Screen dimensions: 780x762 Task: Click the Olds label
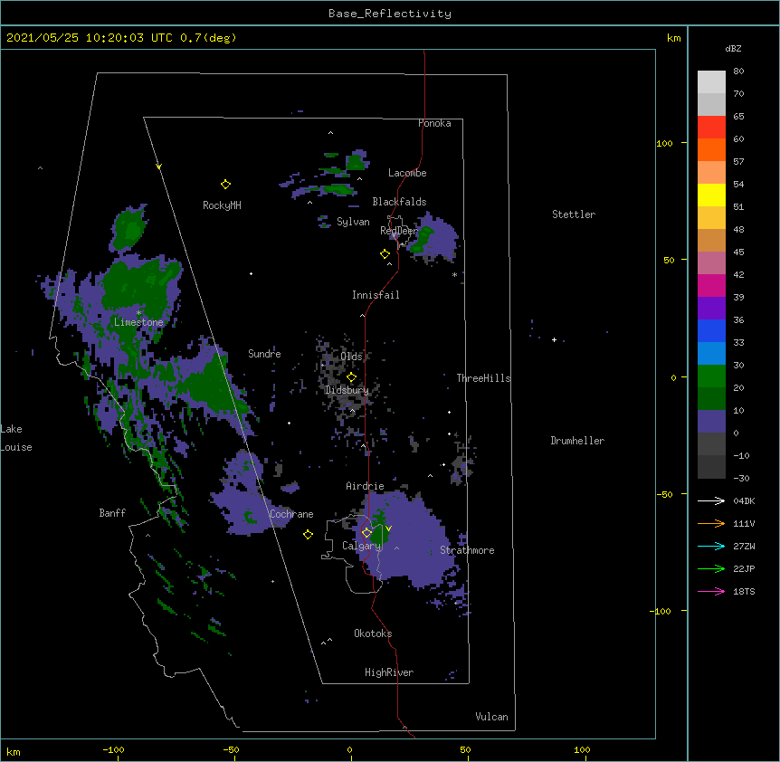(351, 357)
